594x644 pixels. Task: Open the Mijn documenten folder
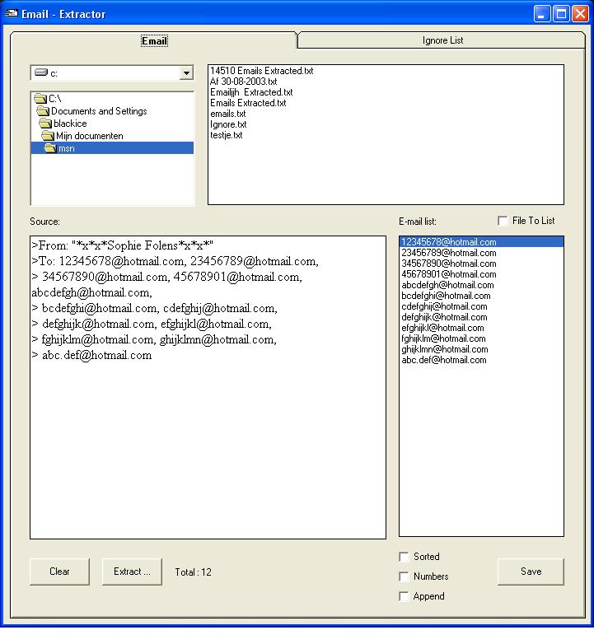[x=89, y=136]
